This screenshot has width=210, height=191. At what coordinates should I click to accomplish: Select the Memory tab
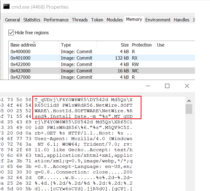coord(134,19)
